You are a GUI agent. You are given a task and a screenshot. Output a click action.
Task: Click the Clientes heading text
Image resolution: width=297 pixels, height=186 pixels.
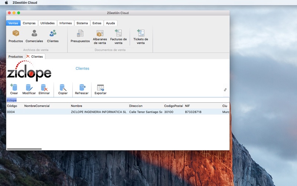click(x=82, y=68)
